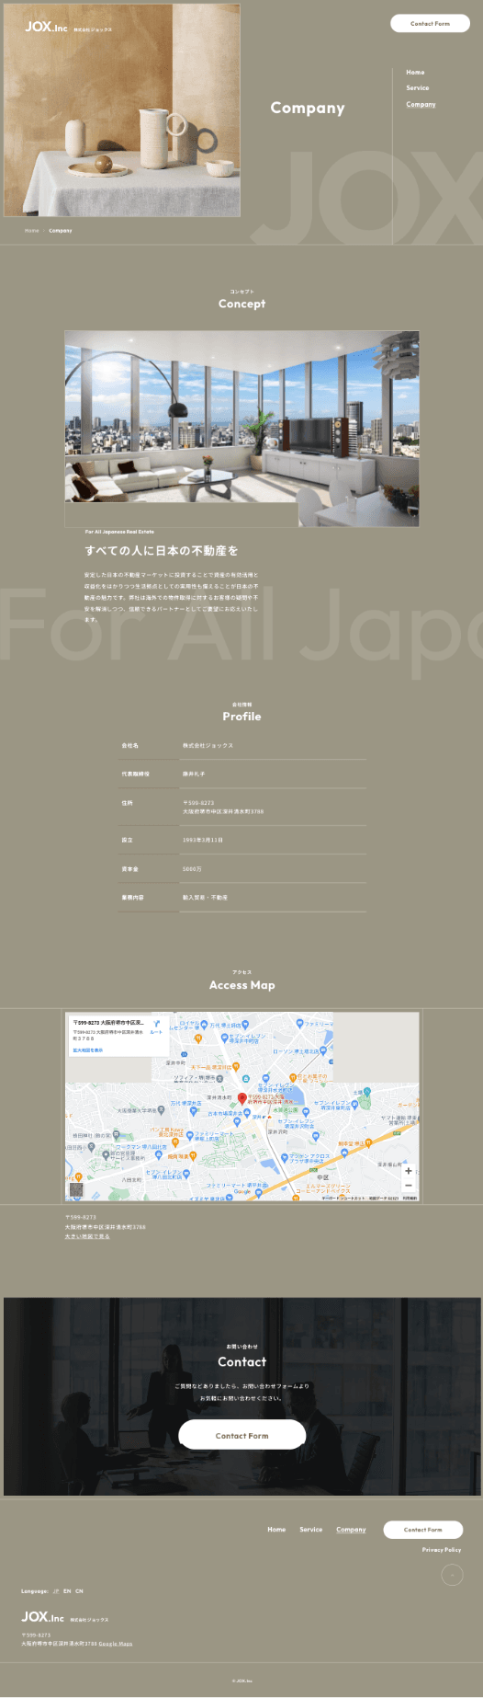Open Company in the footer navigation
The height and width of the screenshot is (1698, 483).
(x=351, y=1530)
